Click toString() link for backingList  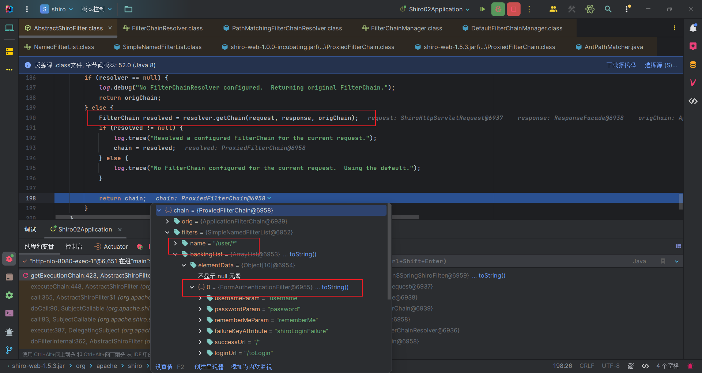pyautogui.click(x=303, y=254)
